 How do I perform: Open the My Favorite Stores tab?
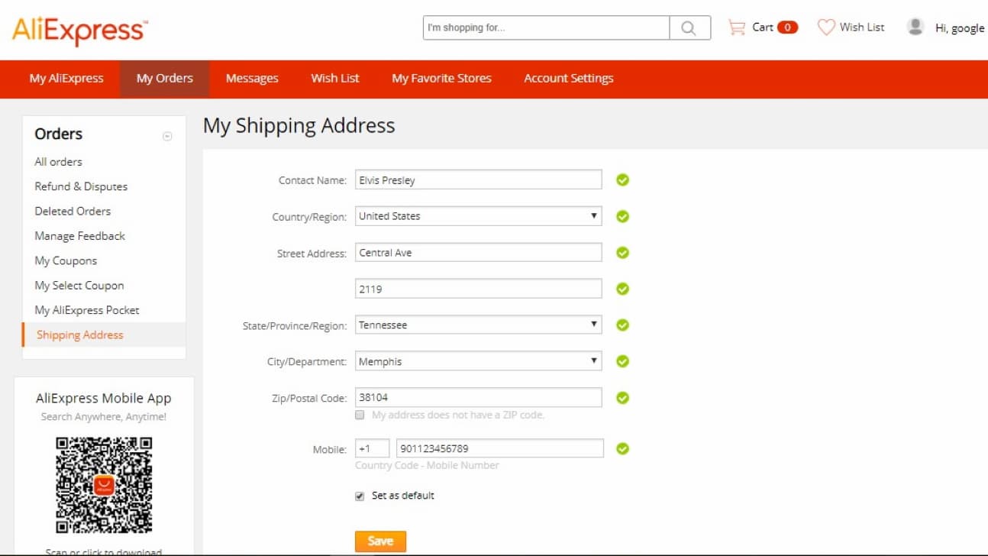click(x=441, y=78)
